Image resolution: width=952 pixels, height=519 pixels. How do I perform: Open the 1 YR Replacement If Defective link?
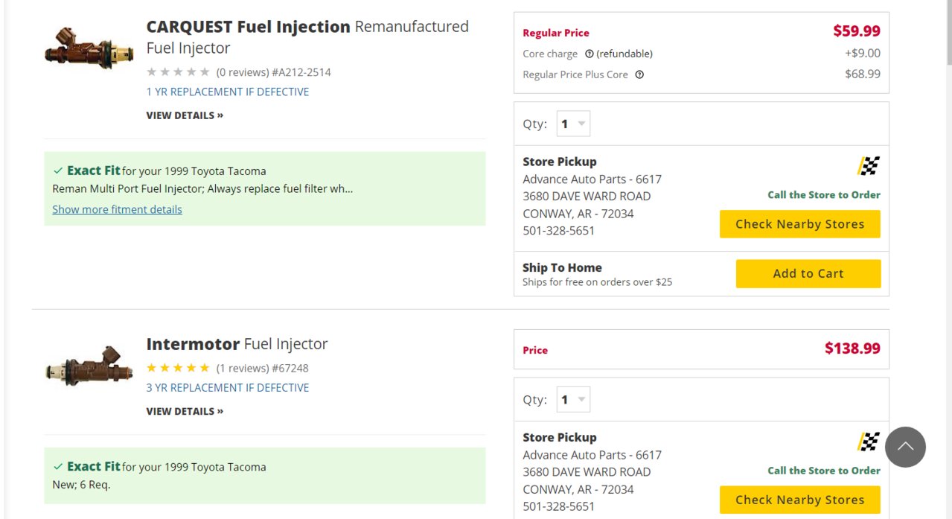point(228,92)
